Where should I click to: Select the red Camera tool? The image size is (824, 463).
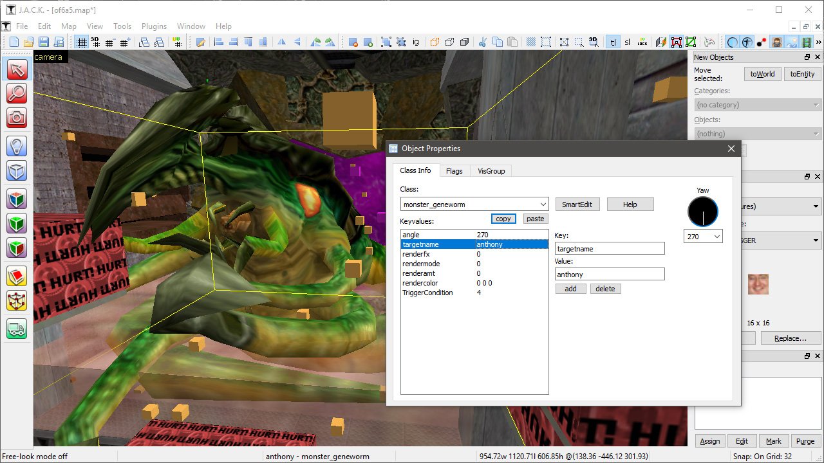(x=17, y=117)
